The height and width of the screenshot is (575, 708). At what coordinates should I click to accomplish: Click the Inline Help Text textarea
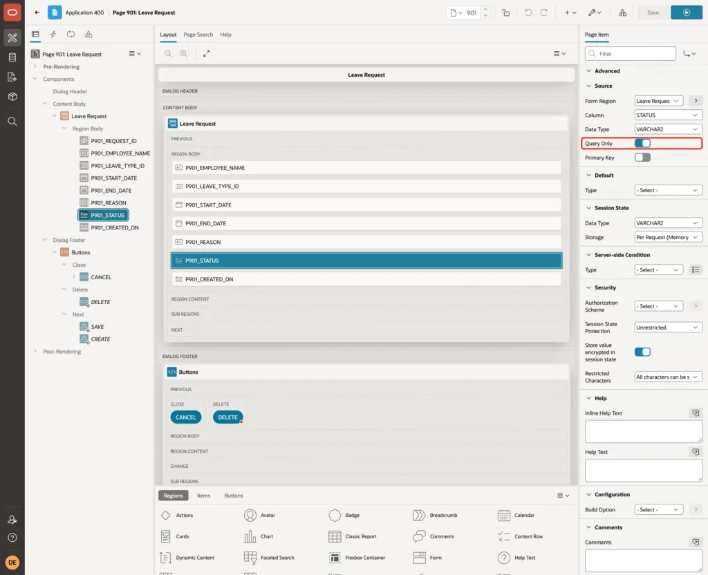point(644,431)
